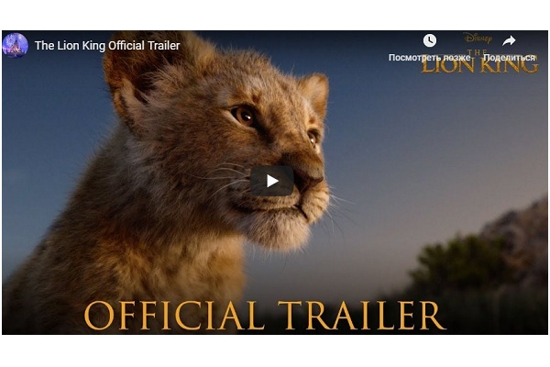Click the Поделиться label
Viewport: 550px width, 367px height.
point(509,57)
